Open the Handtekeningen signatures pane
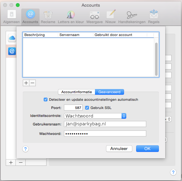The height and width of the screenshot is (181, 182). tap(132, 17)
